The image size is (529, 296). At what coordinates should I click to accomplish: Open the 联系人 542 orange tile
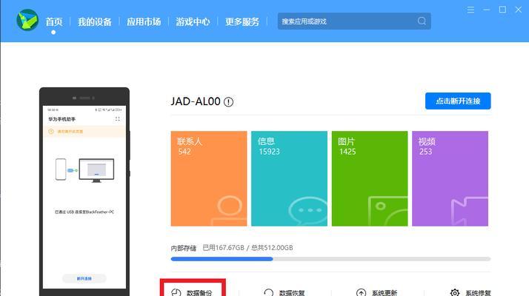209,178
